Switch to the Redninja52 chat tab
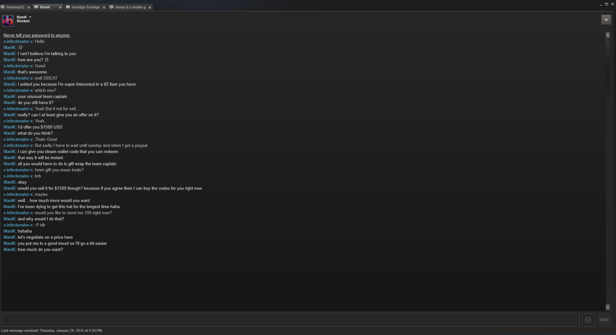 point(16,7)
